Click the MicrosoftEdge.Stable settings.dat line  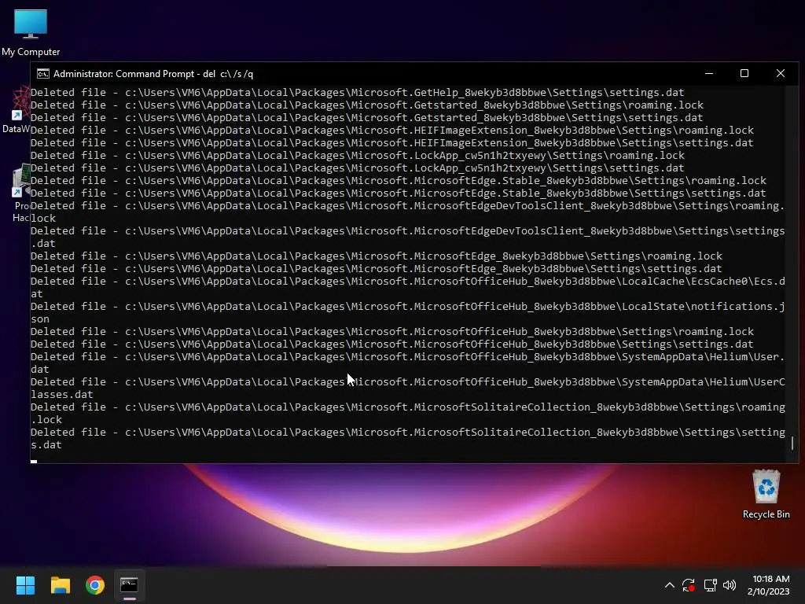coord(399,193)
